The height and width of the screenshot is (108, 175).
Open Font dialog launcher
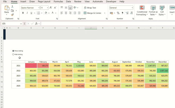[x=57, y=19]
